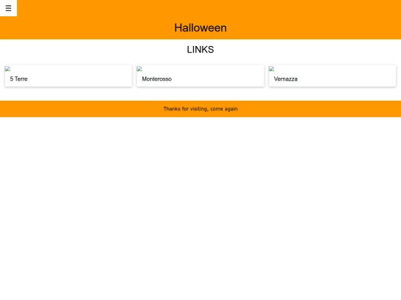401x300 pixels.
Task: Click the Halloween page title
Action: coord(200,28)
